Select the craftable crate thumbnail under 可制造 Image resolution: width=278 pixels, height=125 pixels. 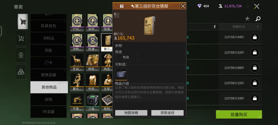click(121, 74)
